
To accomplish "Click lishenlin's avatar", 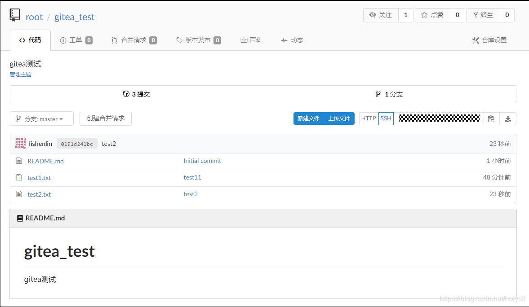I will pyautogui.click(x=21, y=143).
